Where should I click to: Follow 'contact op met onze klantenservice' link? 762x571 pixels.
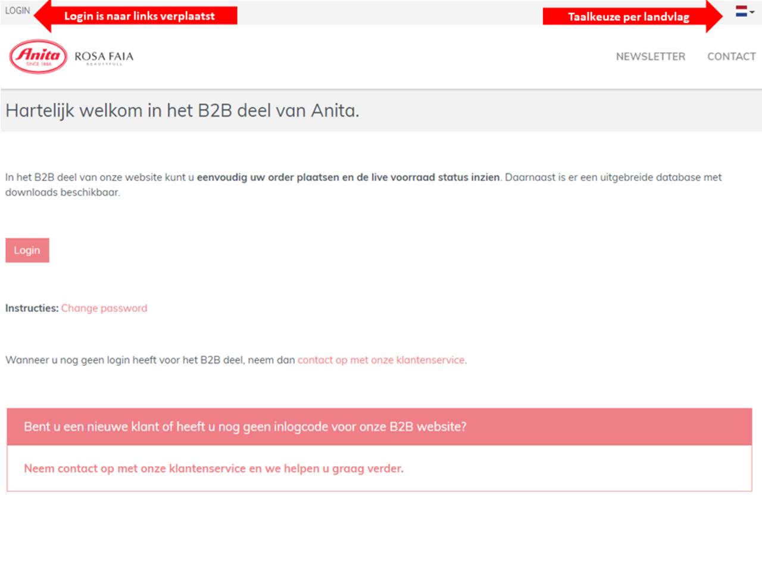(x=381, y=360)
